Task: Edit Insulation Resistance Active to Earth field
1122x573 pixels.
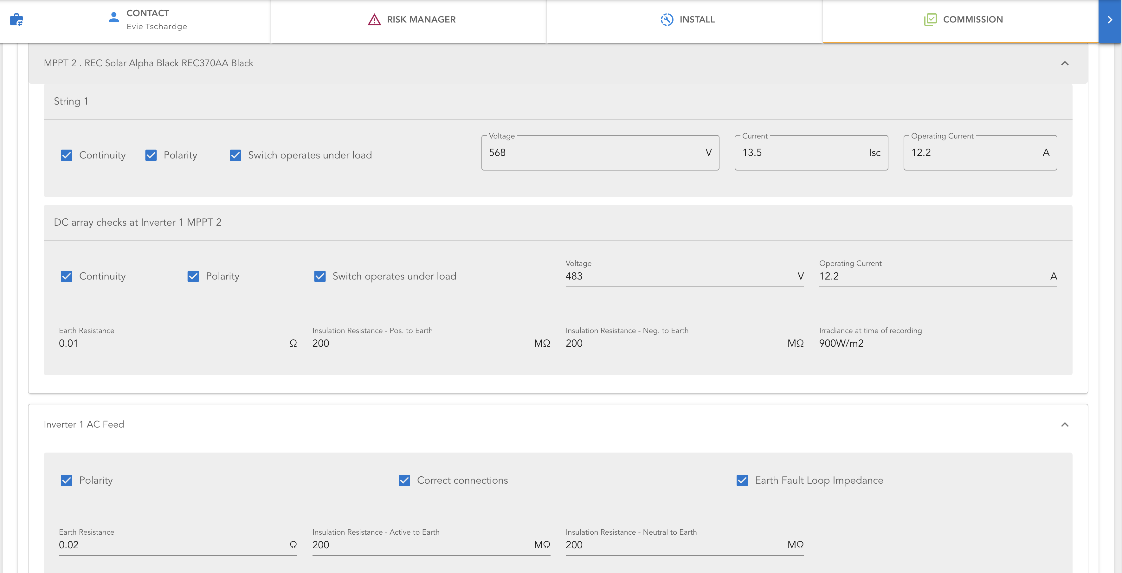Action: pyautogui.click(x=431, y=545)
